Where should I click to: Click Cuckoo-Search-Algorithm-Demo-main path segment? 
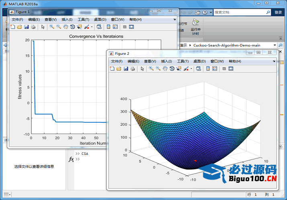point(227,45)
